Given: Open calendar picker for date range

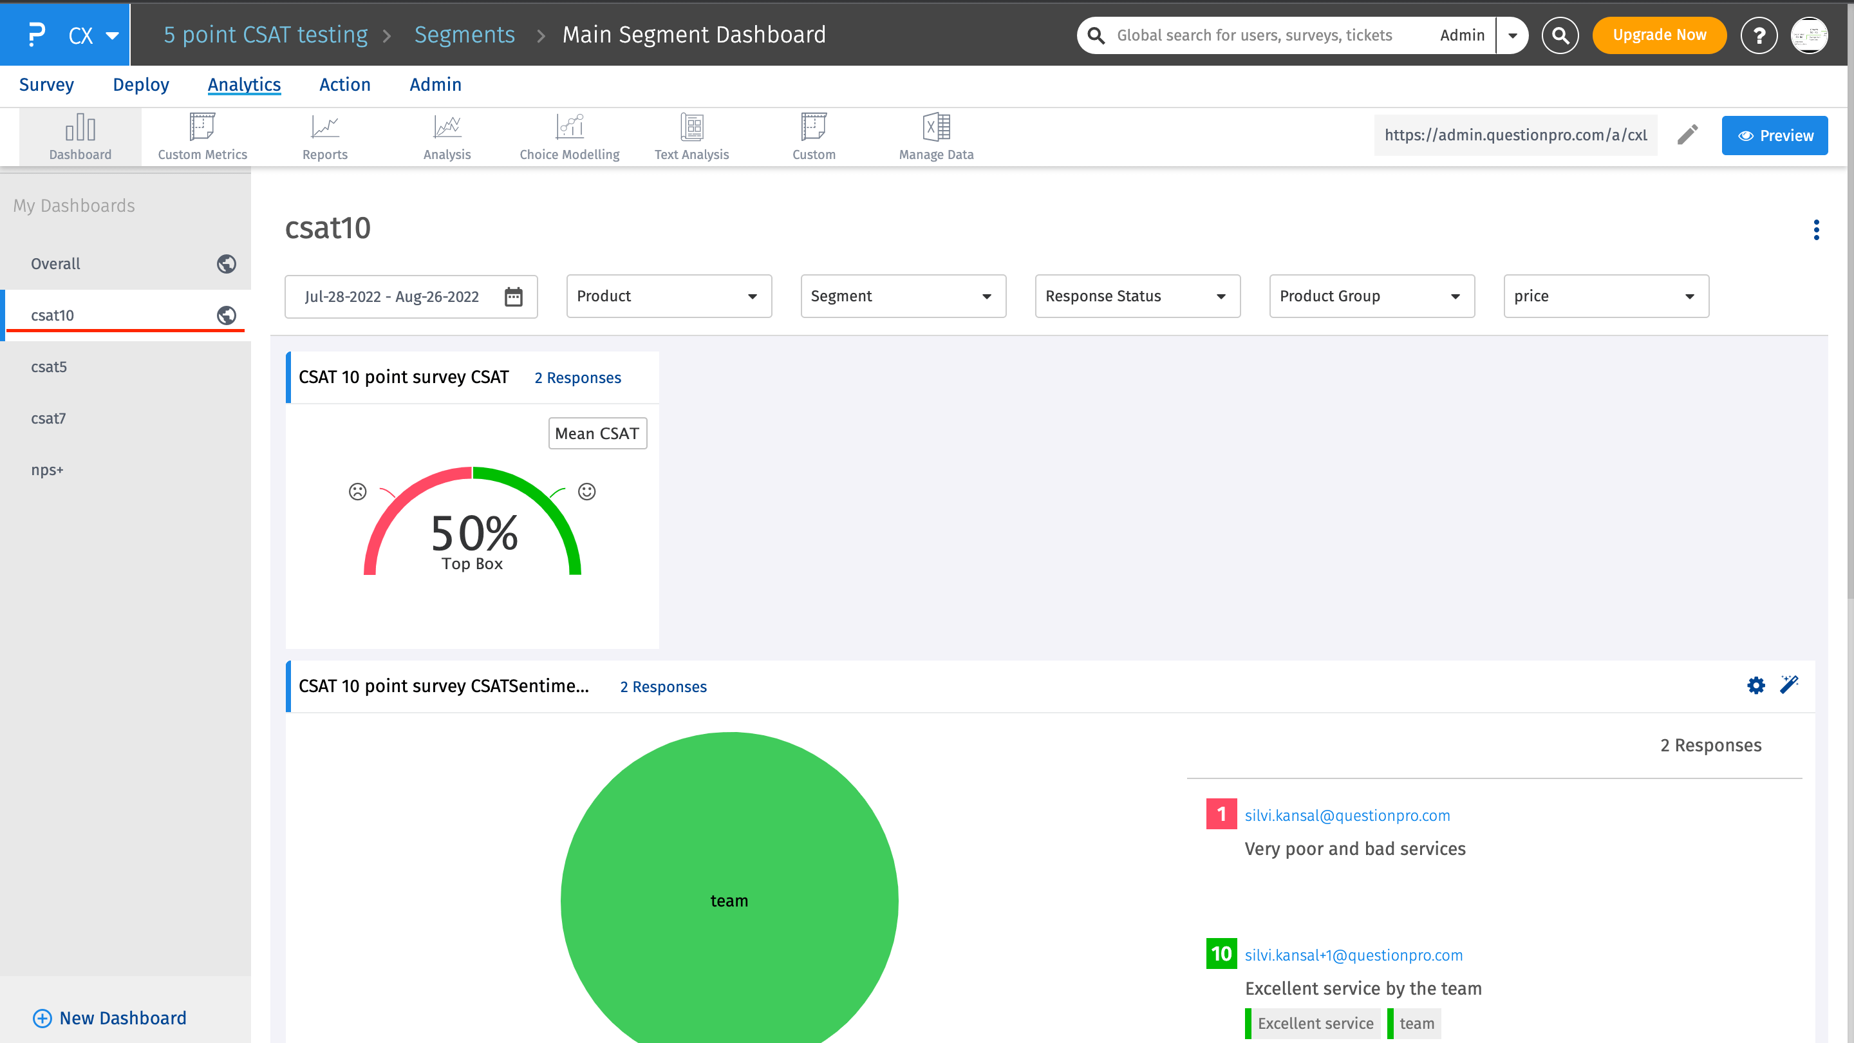Looking at the screenshot, I should pos(513,297).
